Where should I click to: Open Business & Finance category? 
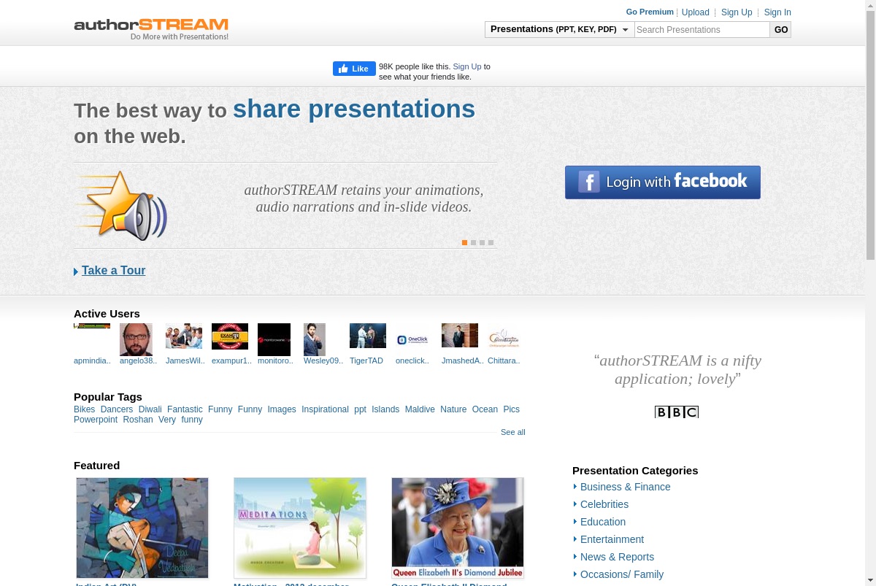626,487
